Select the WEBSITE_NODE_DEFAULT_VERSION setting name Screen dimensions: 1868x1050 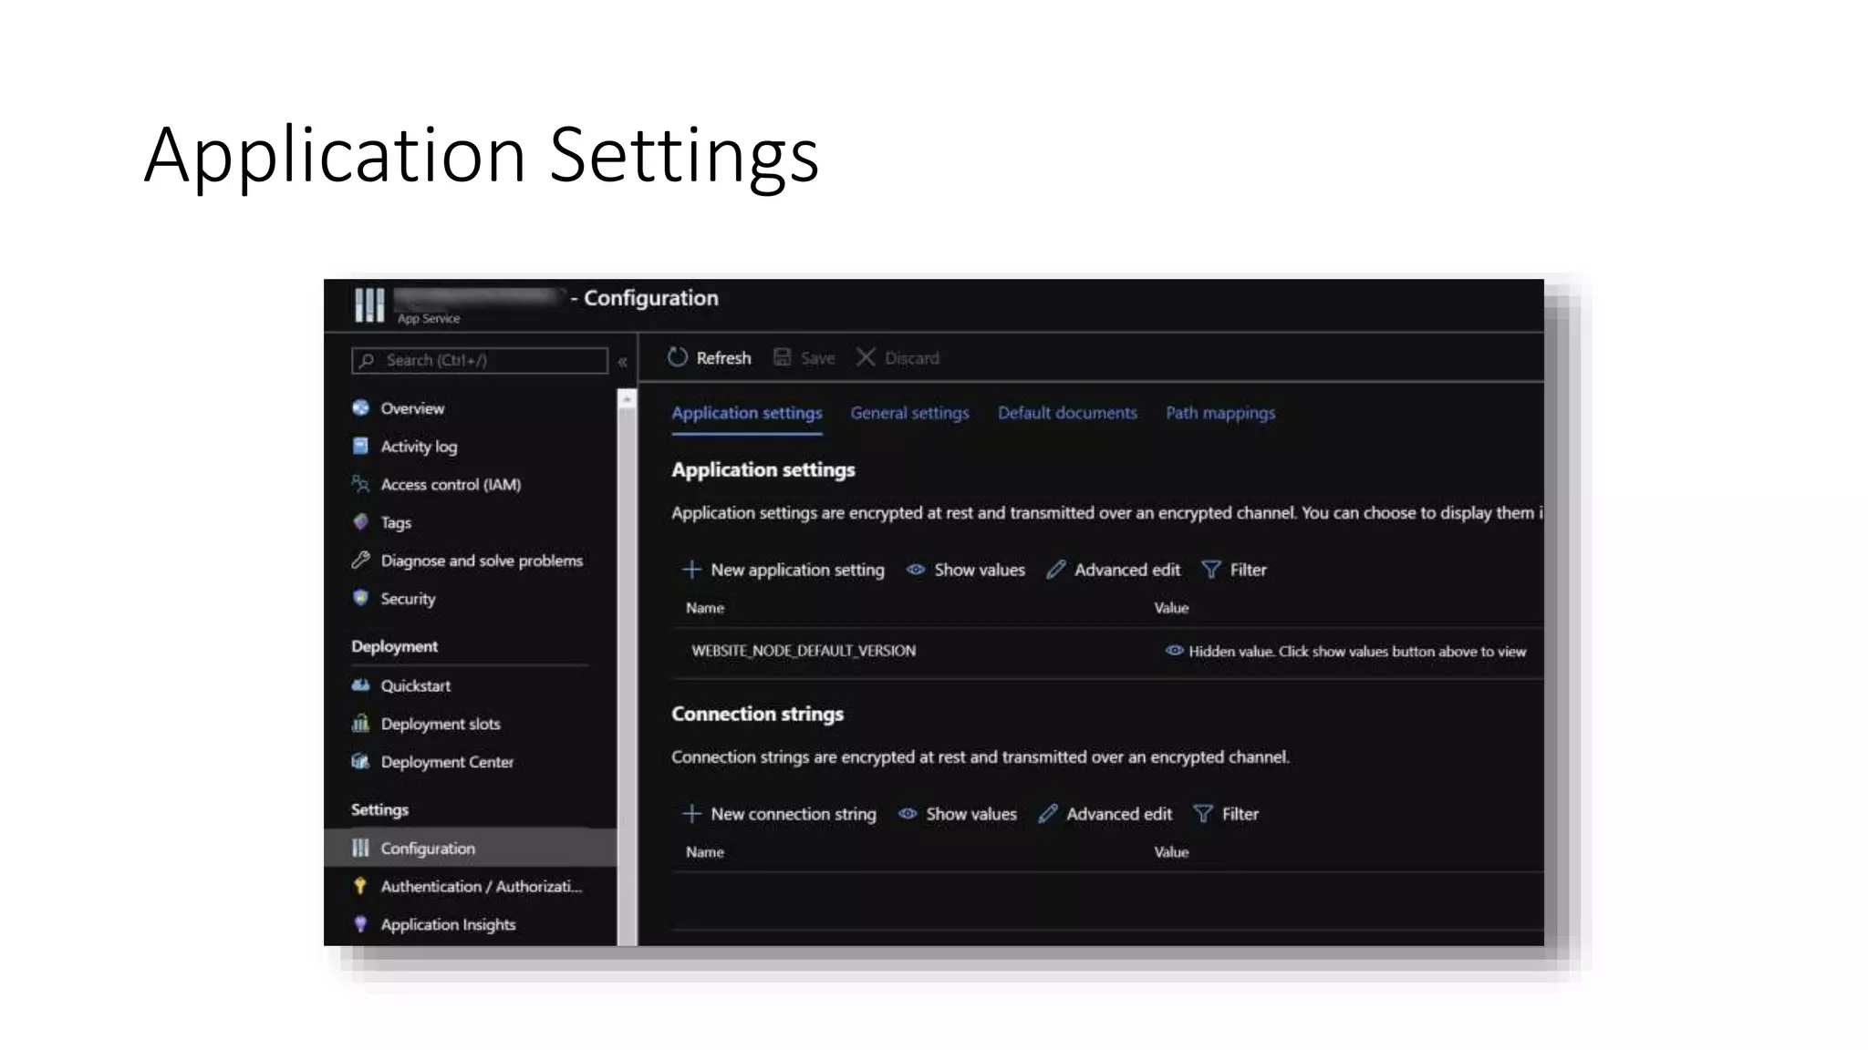804,651
